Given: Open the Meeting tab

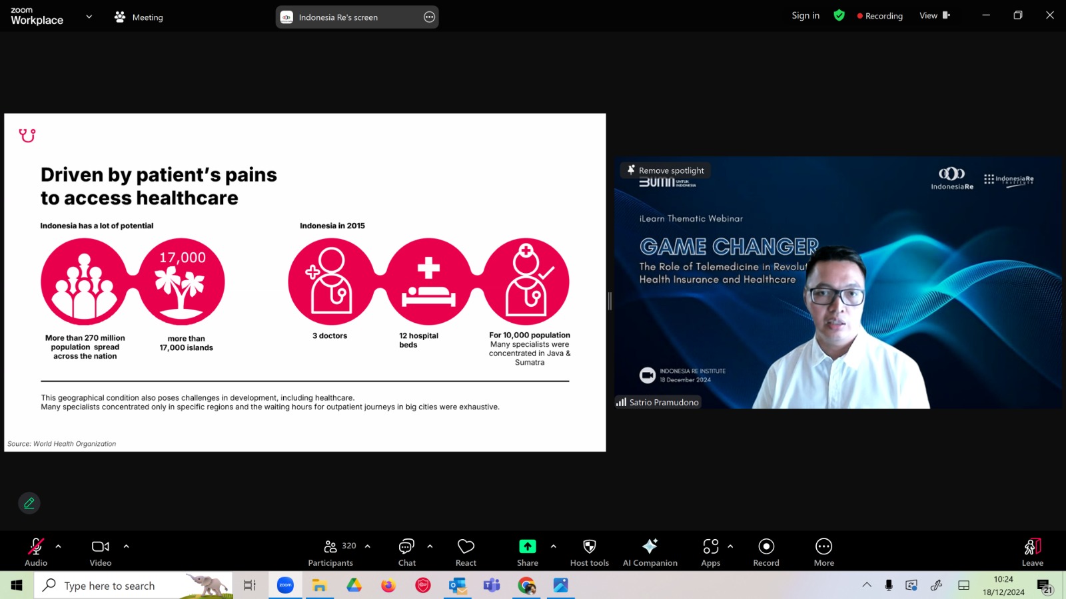Looking at the screenshot, I should click(139, 17).
